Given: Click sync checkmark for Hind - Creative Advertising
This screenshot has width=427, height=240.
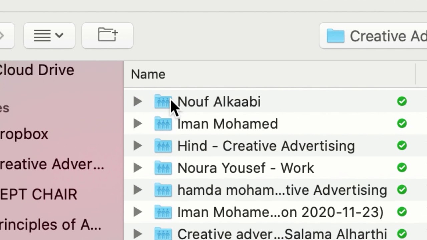Looking at the screenshot, I should pos(402,145).
